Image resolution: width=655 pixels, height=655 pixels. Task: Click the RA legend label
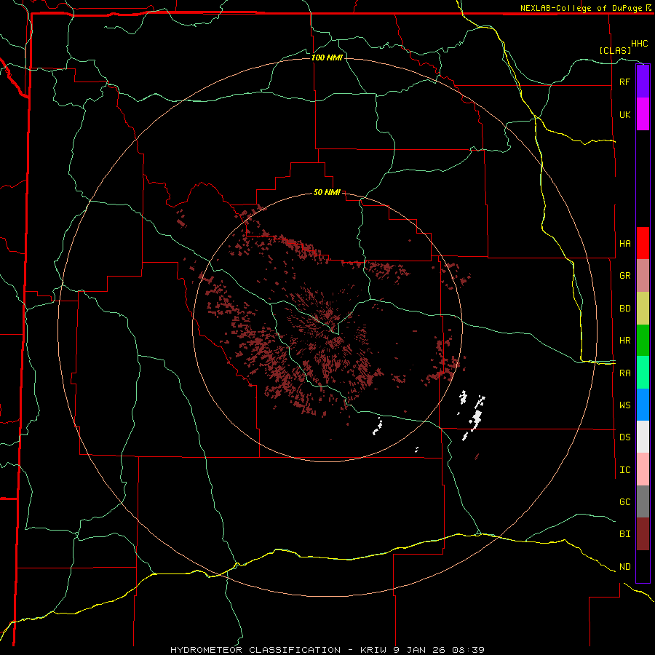coord(624,373)
